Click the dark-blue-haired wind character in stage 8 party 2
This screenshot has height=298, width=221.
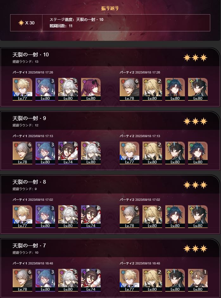(175, 217)
